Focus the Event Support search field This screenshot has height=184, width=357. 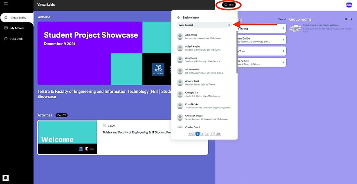(x=204, y=25)
